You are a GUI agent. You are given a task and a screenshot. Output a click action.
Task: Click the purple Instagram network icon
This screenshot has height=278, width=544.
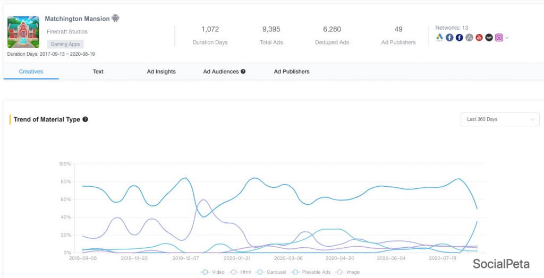pyautogui.click(x=499, y=38)
